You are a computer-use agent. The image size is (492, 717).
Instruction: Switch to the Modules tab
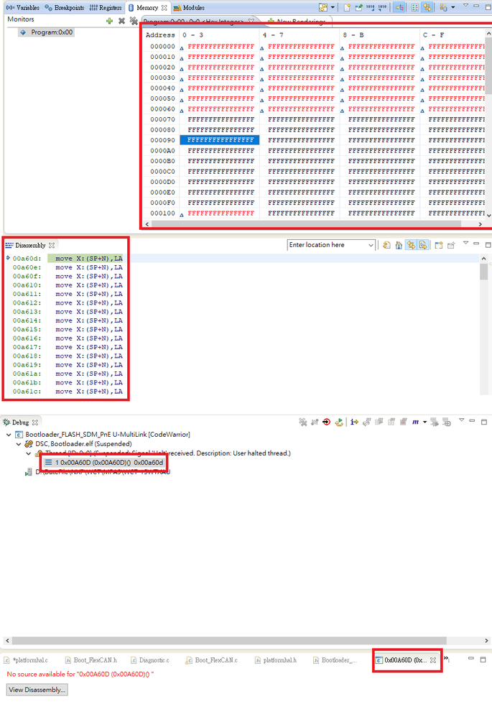pyautogui.click(x=189, y=8)
